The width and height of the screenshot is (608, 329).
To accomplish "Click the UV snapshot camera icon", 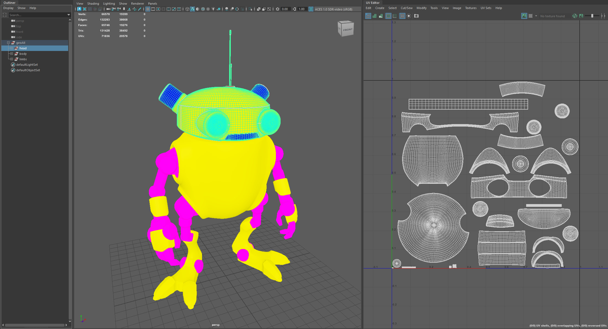I will (x=416, y=16).
